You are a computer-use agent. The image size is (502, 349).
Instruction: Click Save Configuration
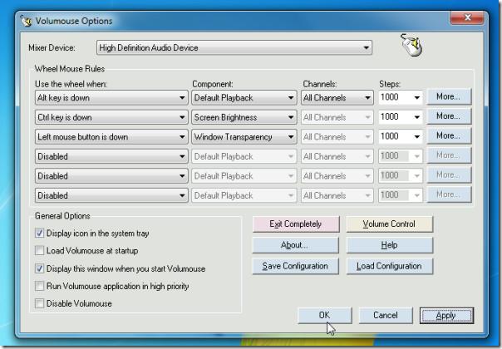296,267
